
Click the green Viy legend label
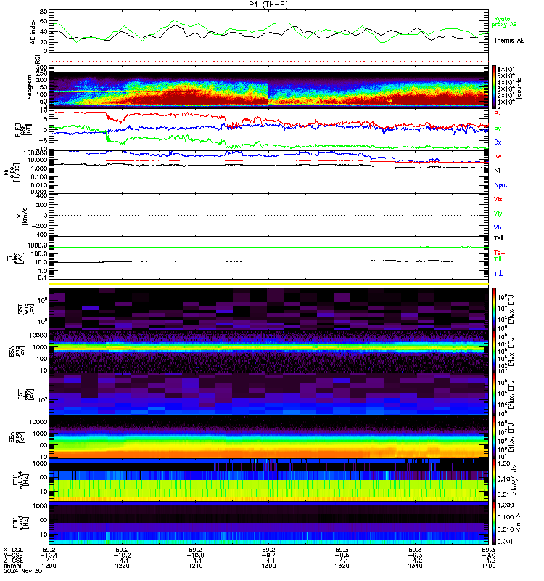(x=498, y=214)
